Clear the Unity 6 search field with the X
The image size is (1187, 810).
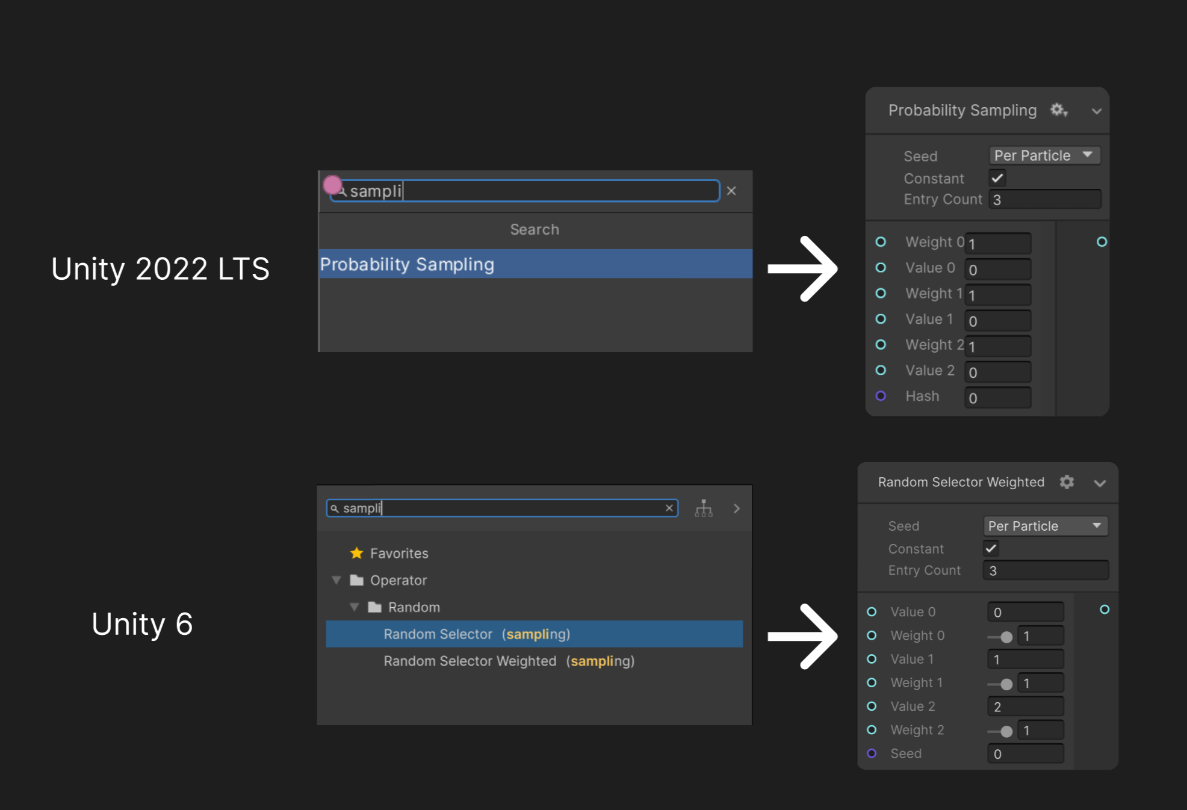pos(669,508)
